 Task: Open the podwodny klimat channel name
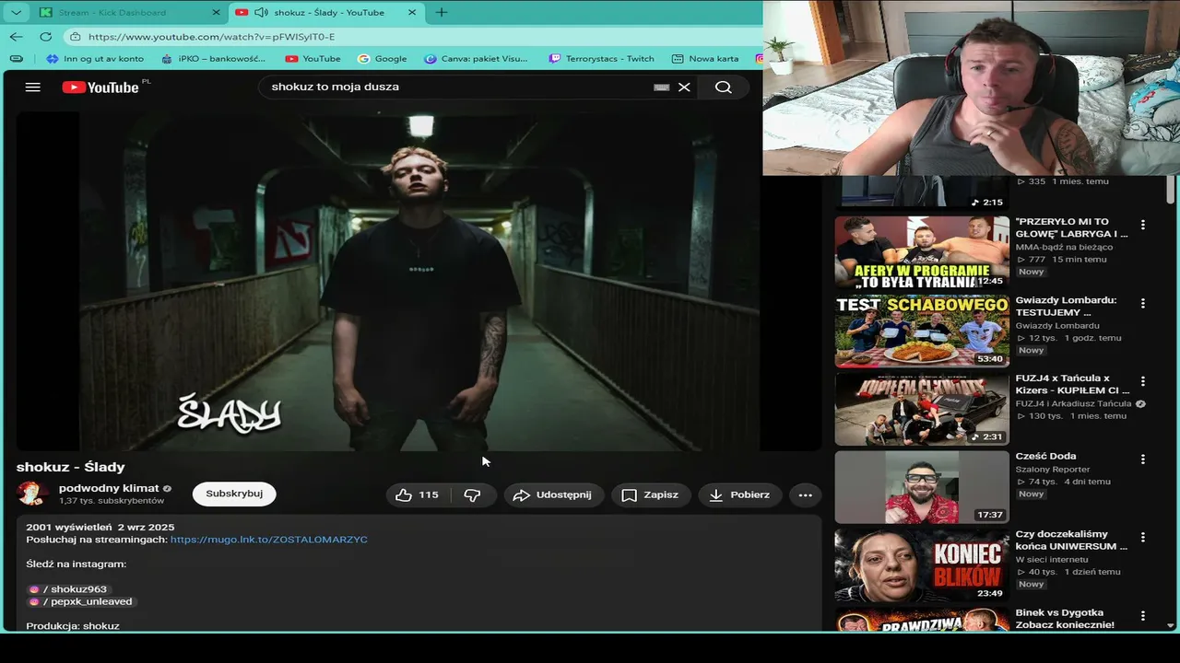109,488
